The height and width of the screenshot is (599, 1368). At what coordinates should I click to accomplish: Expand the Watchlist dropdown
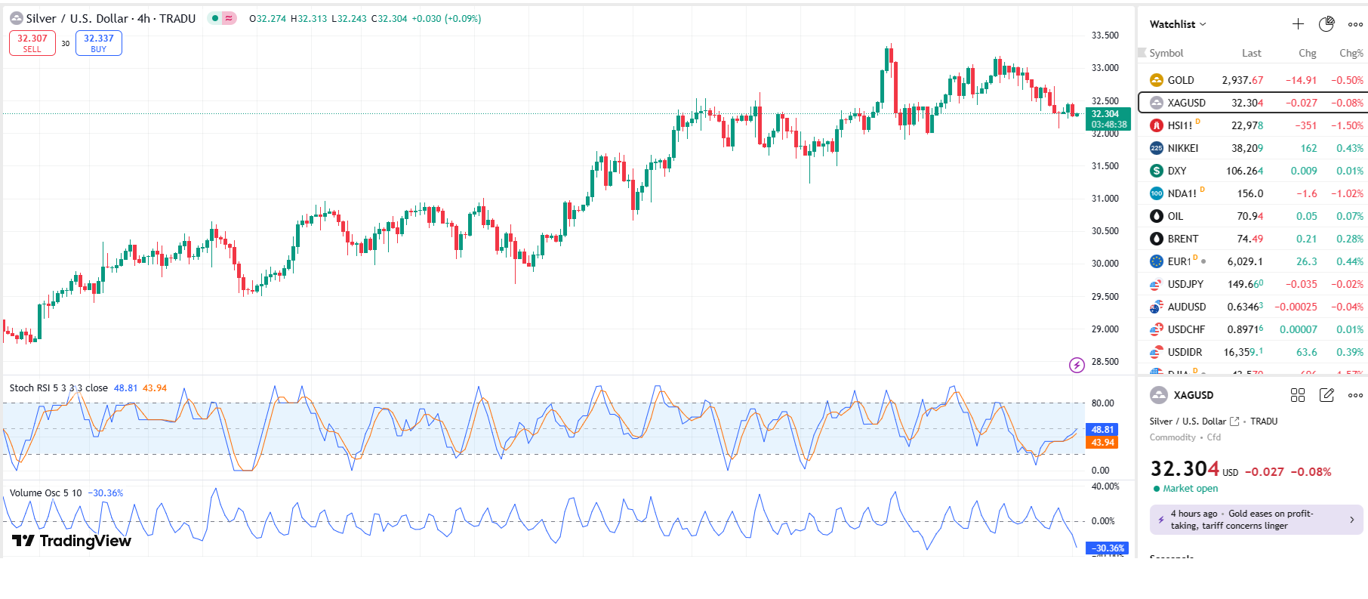click(1178, 24)
